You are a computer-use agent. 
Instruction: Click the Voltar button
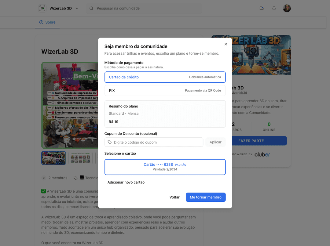(174, 197)
